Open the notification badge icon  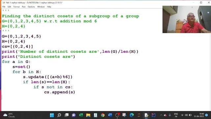[x=207, y=115]
